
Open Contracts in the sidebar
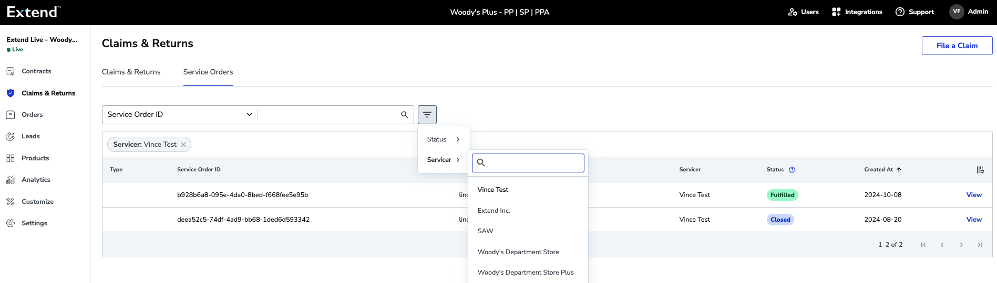[x=36, y=71]
